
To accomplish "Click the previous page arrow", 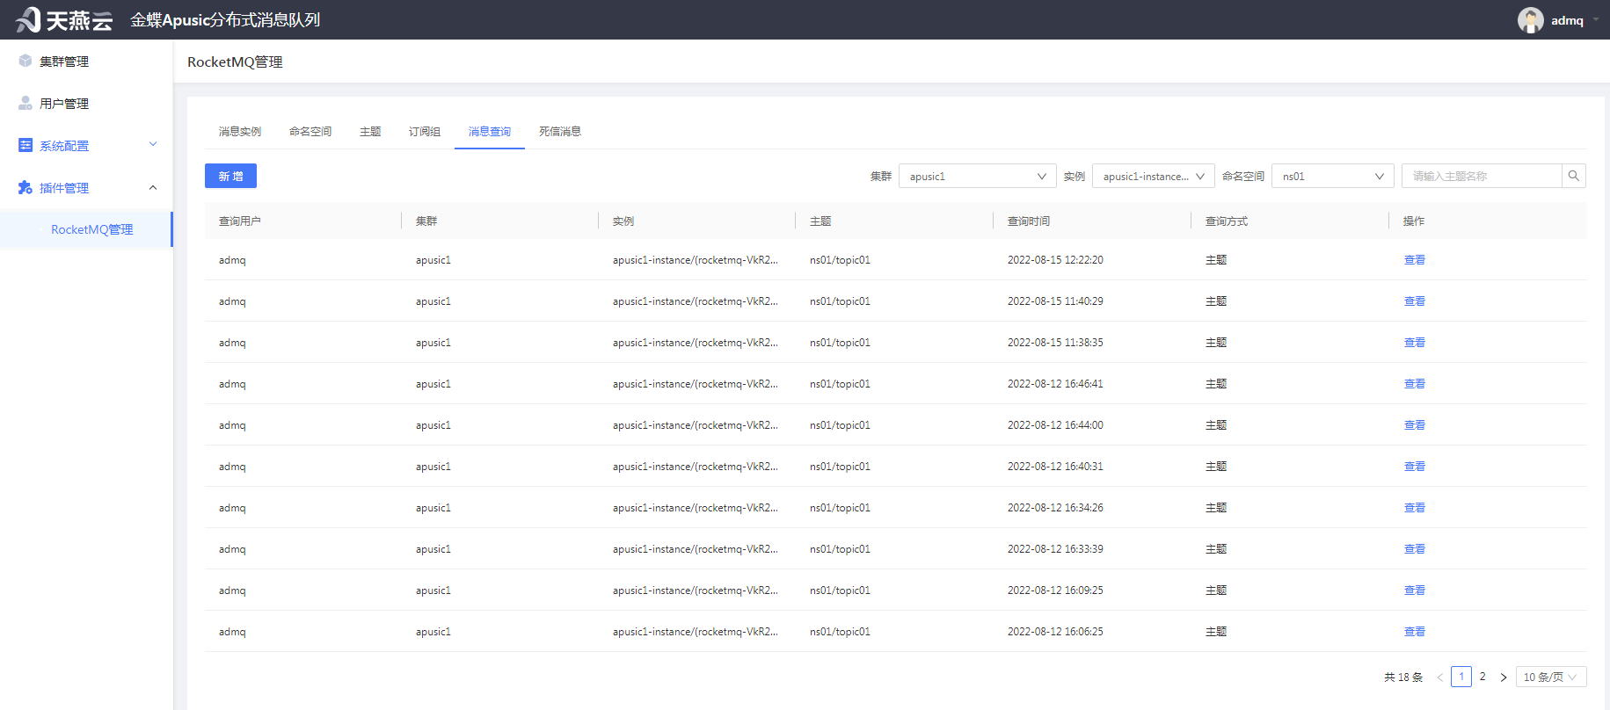I will pos(1440,677).
